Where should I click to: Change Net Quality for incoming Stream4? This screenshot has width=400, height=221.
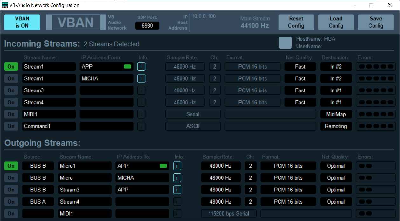coord(300,102)
